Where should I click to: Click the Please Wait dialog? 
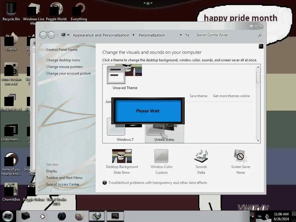click(x=148, y=111)
